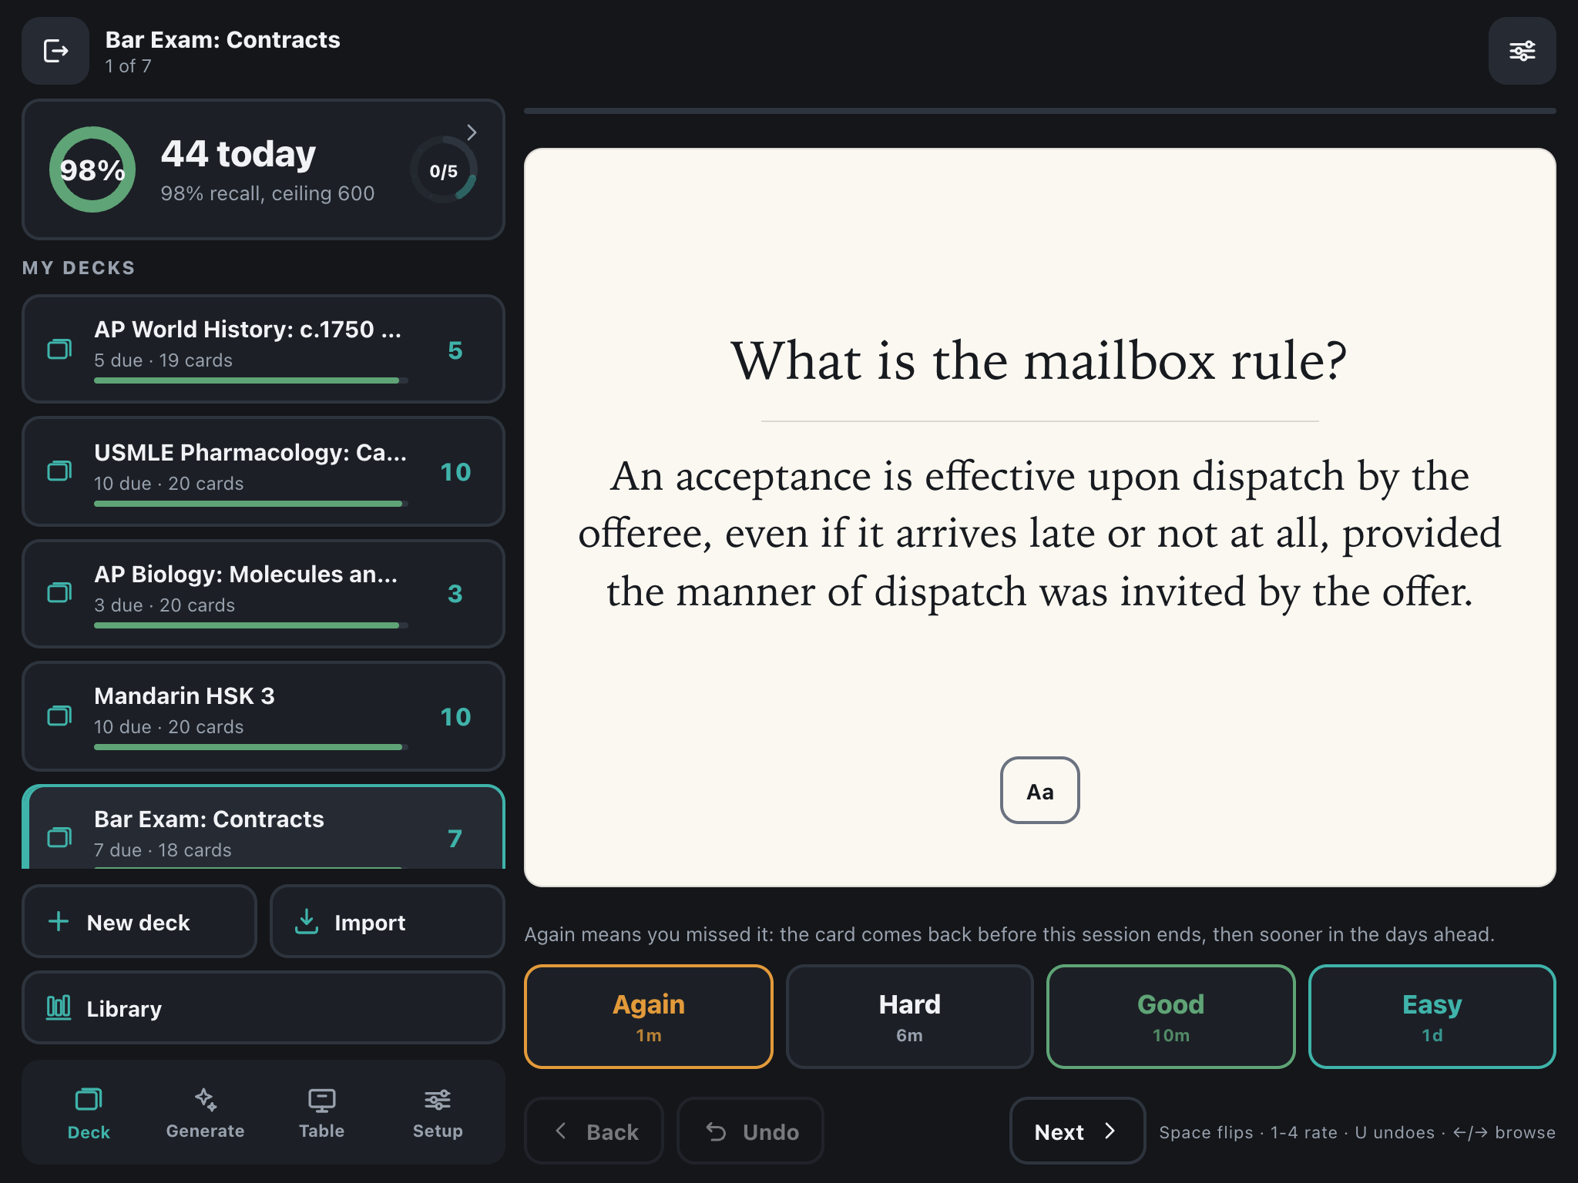Go to the Next card
The height and width of the screenshot is (1183, 1578).
pyautogui.click(x=1077, y=1131)
